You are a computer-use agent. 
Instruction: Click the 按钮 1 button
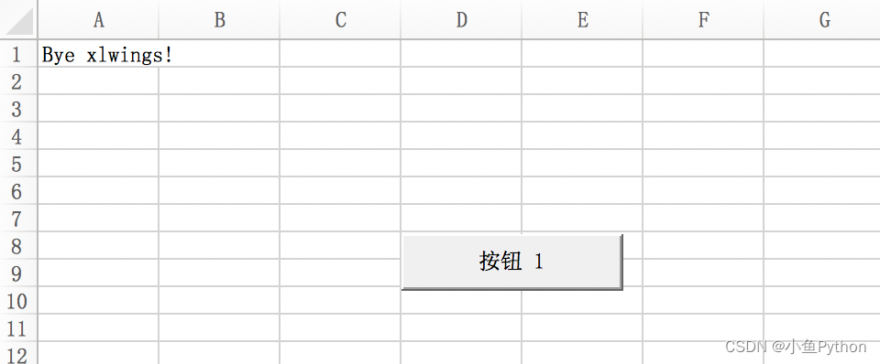point(511,262)
